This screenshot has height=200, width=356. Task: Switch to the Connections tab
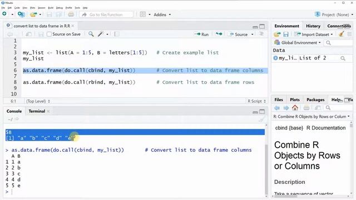click(339, 26)
